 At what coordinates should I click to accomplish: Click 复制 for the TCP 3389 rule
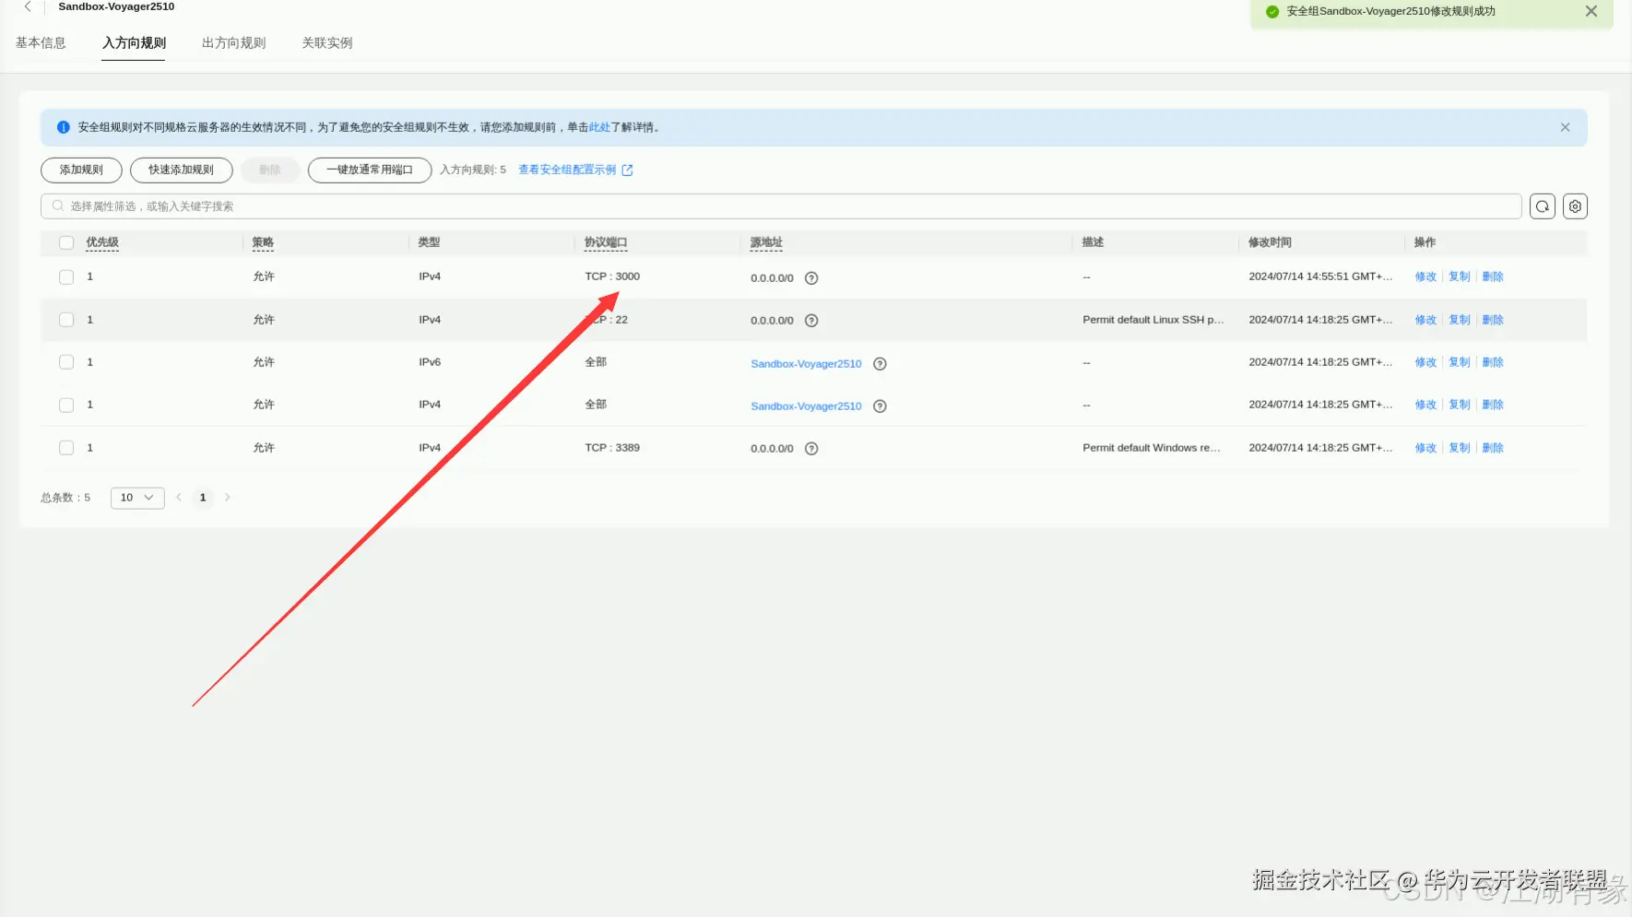(1460, 448)
